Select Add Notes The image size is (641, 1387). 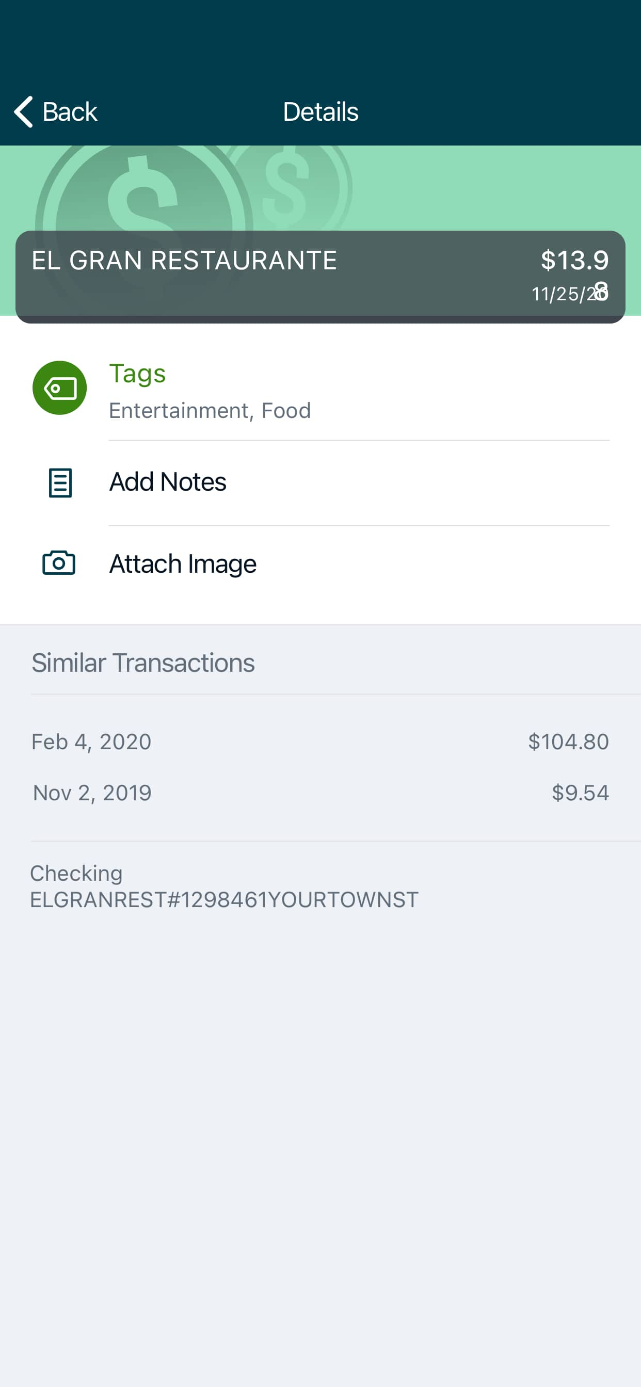168,481
